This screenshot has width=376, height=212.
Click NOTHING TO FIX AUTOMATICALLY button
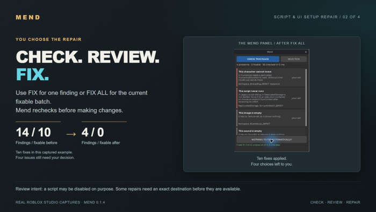point(271,139)
